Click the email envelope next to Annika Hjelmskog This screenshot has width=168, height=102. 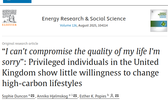(x=75, y=95)
